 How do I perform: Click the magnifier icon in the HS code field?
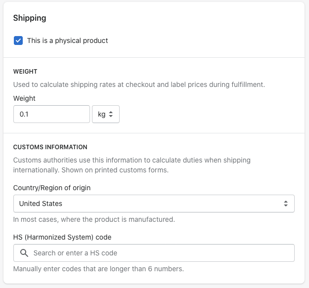click(24, 253)
